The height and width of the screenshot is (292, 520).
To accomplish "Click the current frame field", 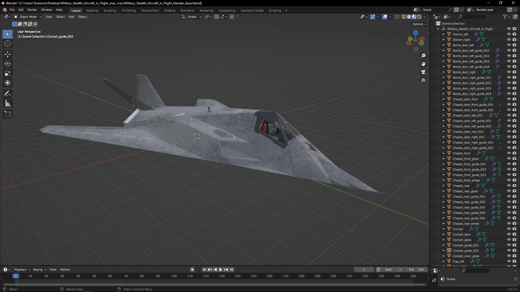I will tap(364, 270).
